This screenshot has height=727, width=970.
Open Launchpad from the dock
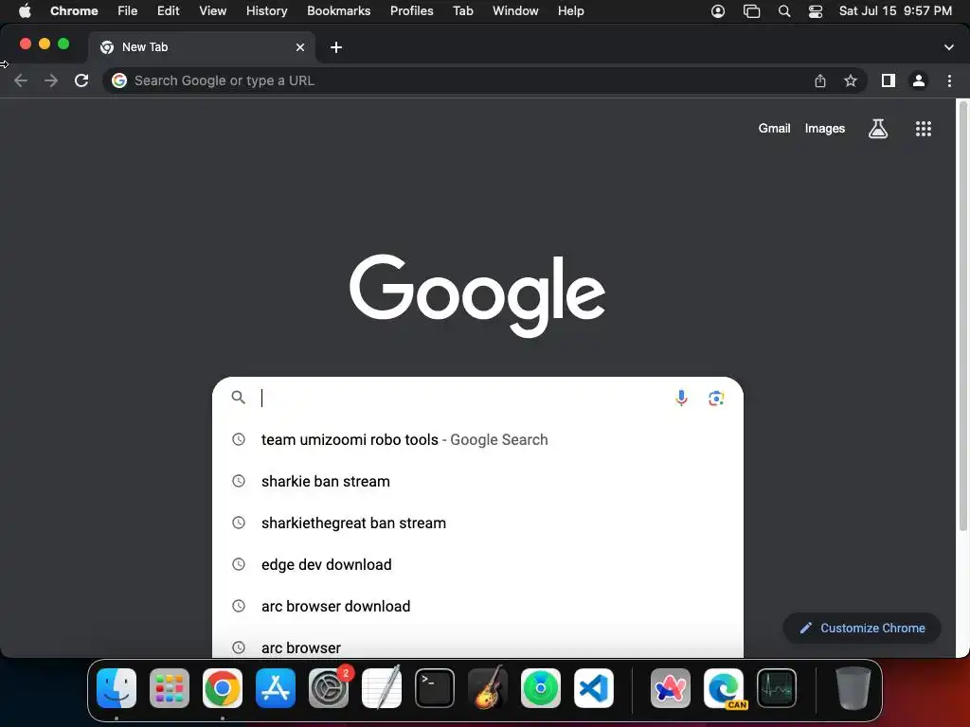click(x=170, y=688)
